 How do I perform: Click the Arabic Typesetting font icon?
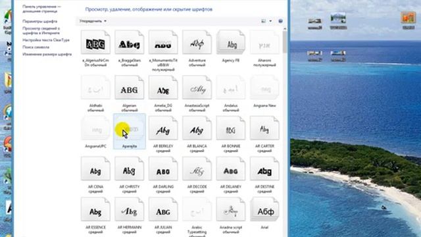197,209
